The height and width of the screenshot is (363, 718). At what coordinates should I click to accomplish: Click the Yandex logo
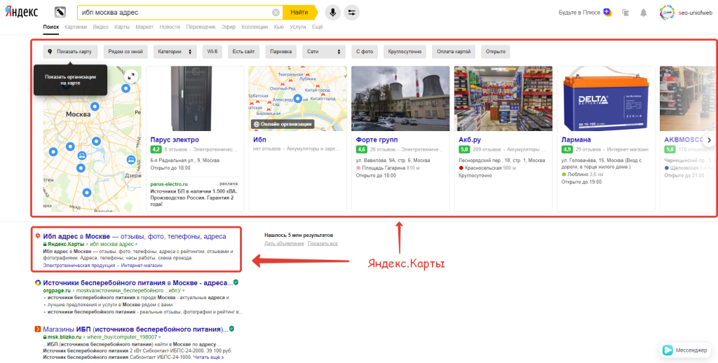pyautogui.click(x=22, y=13)
